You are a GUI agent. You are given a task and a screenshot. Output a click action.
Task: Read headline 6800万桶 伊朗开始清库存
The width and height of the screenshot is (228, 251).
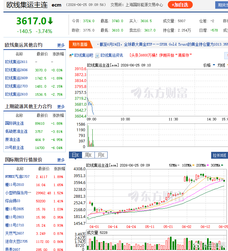(161, 56)
